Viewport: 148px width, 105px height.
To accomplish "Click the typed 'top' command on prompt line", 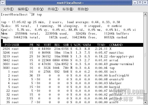I will pos(39,15).
